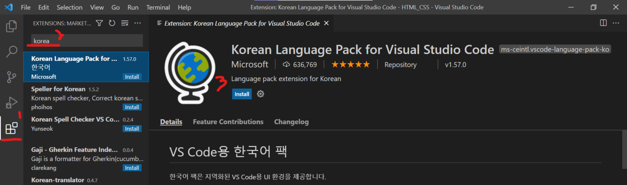Open the Edit menu
Screen dimensions: 627x185
point(43,7)
